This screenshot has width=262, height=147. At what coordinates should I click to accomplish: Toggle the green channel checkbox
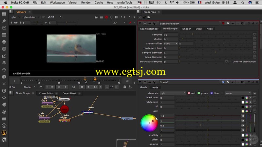pos(199,93)
